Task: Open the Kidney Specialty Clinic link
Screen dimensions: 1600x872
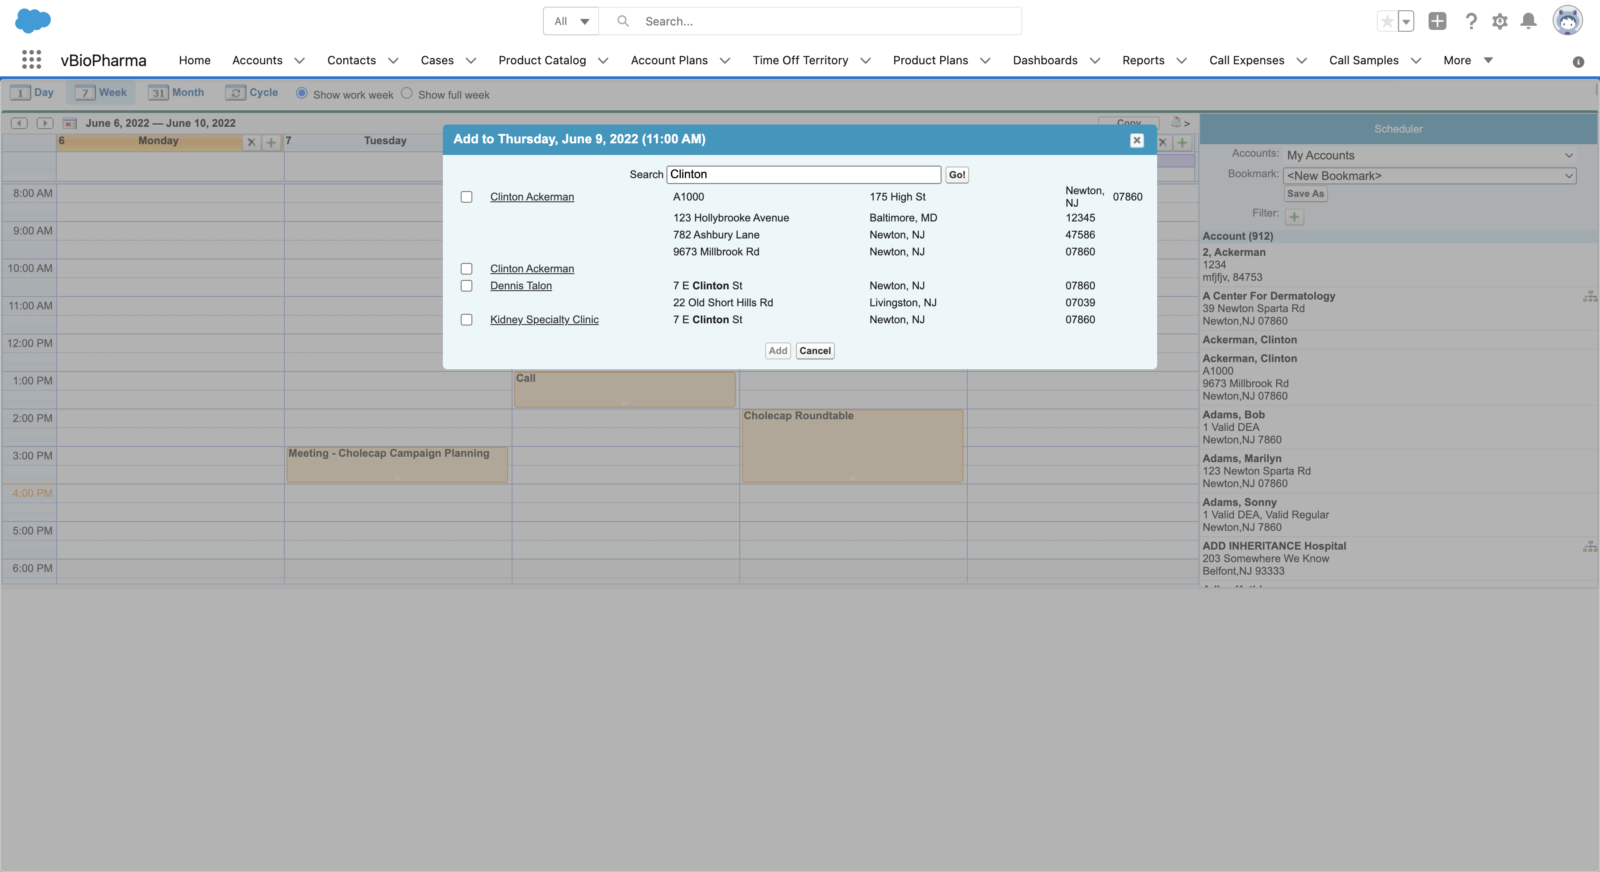Action: tap(544, 320)
